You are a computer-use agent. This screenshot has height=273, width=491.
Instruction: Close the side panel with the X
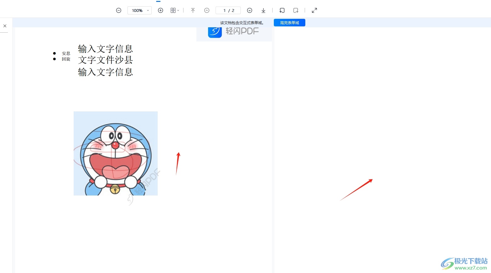click(x=5, y=26)
